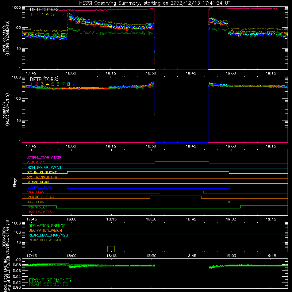This screenshot has height=292, width=292.
Task: Select magenta detector 2 in rear segments legend
Action: point(37,84)
